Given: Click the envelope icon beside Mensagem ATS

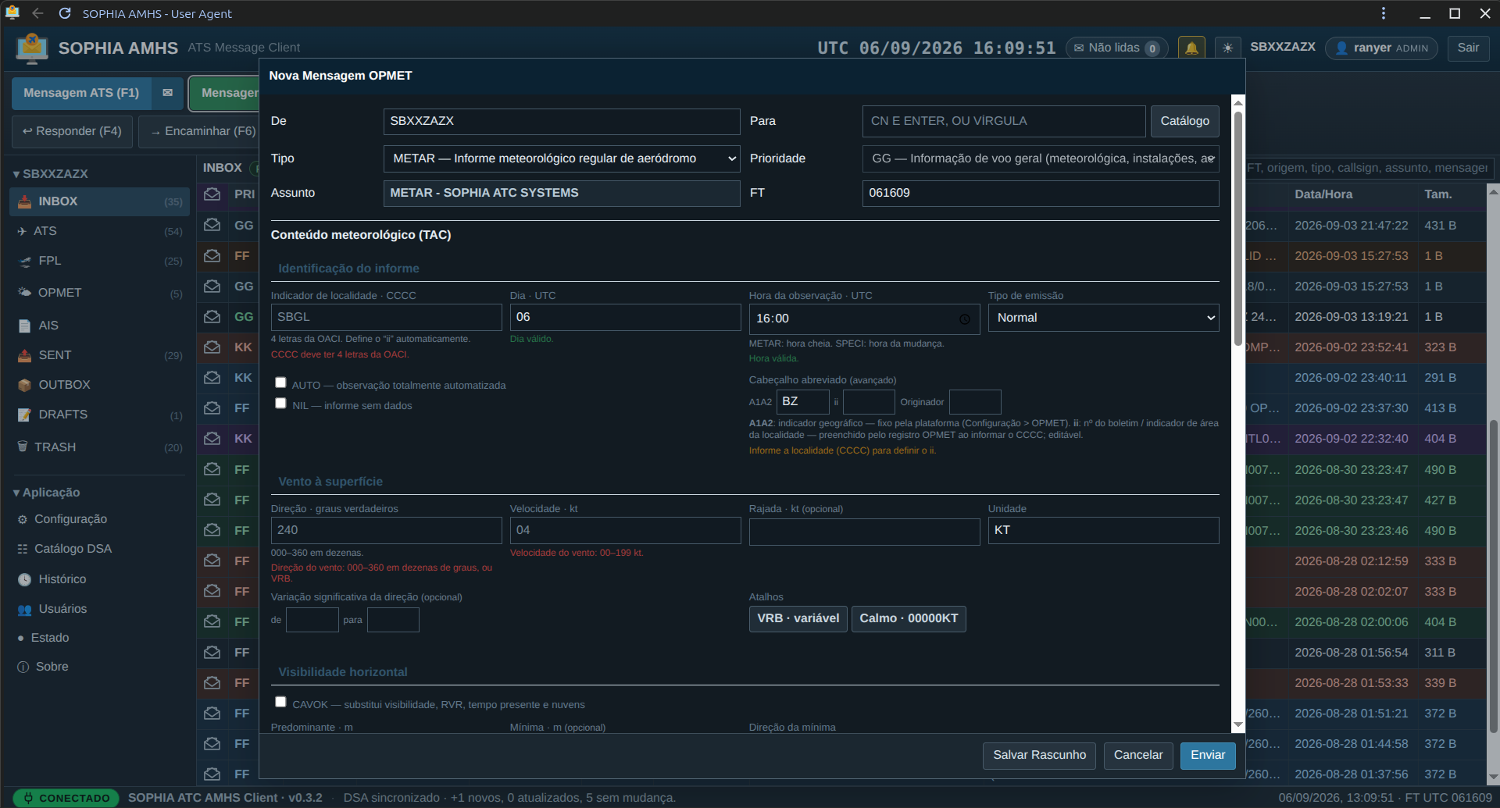Looking at the screenshot, I should tap(167, 93).
